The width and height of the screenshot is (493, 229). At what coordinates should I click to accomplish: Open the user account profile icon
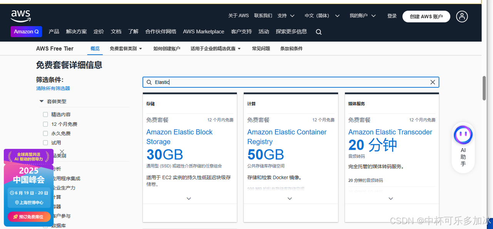pyautogui.click(x=462, y=16)
